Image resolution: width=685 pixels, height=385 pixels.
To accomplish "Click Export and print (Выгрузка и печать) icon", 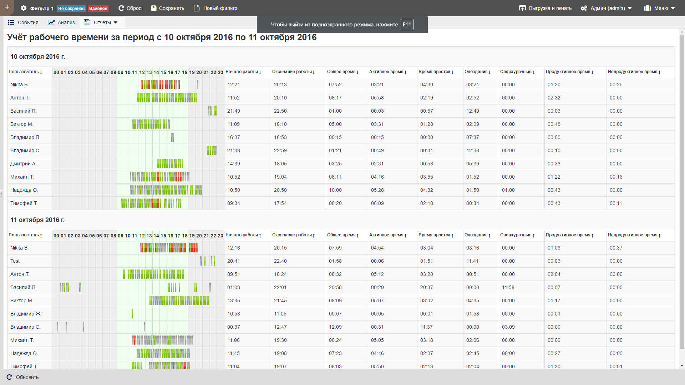I will point(522,8).
